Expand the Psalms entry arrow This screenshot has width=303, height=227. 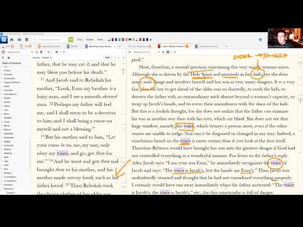click(3, 71)
